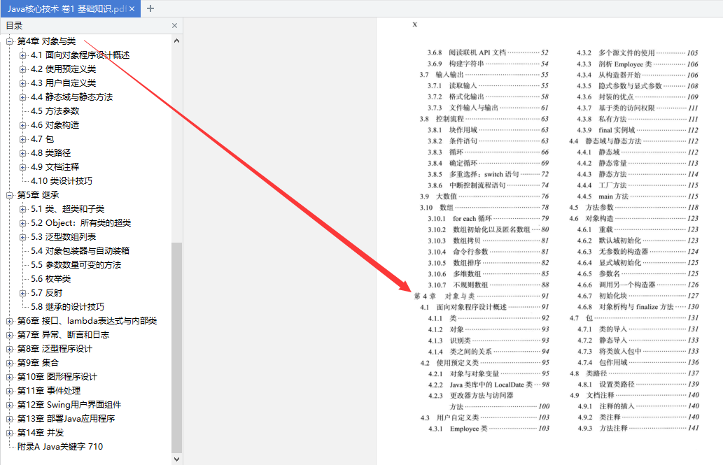Expand the 第14章 并发 node
The width and height of the screenshot is (723, 465).
point(9,433)
